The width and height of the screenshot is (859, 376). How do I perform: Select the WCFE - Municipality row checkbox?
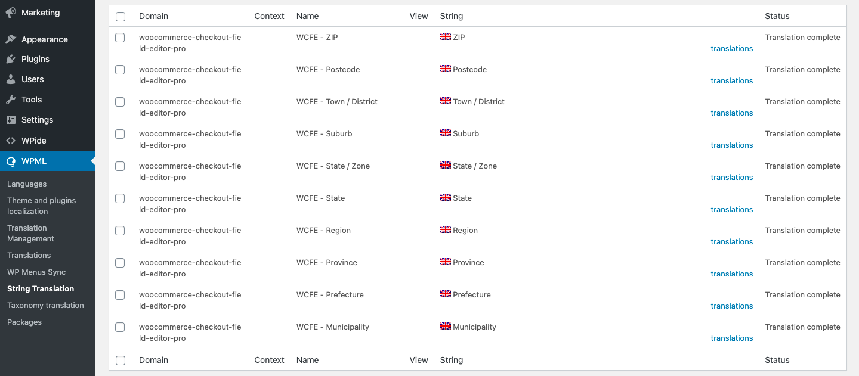point(120,327)
